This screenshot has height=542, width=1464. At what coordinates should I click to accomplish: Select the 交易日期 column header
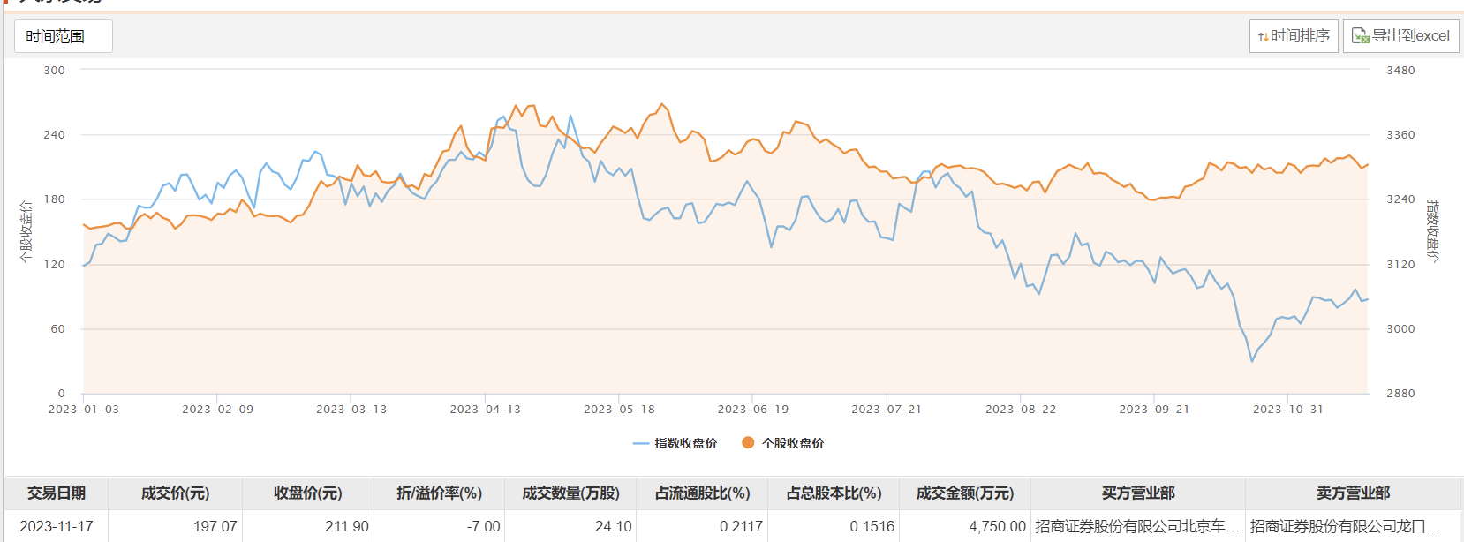(57, 493)
